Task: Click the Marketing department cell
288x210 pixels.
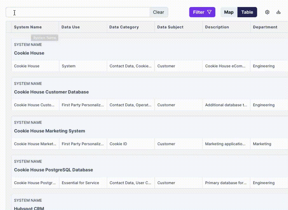Action: [x=269, y=144]
